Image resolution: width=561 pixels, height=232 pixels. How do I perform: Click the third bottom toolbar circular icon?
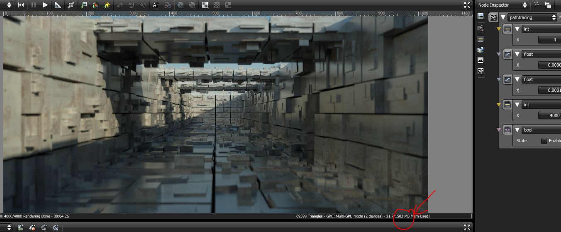pyautogui.click(x=44, y=227)
